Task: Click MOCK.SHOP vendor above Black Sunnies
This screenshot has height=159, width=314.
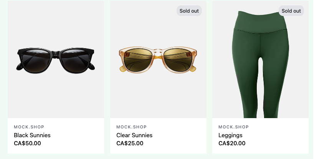Action: (29, 127)
